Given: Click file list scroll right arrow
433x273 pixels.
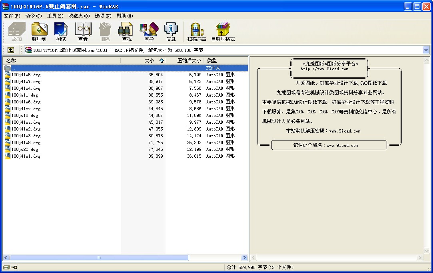Looking at the screenshot, I should (x=244, y=258).
